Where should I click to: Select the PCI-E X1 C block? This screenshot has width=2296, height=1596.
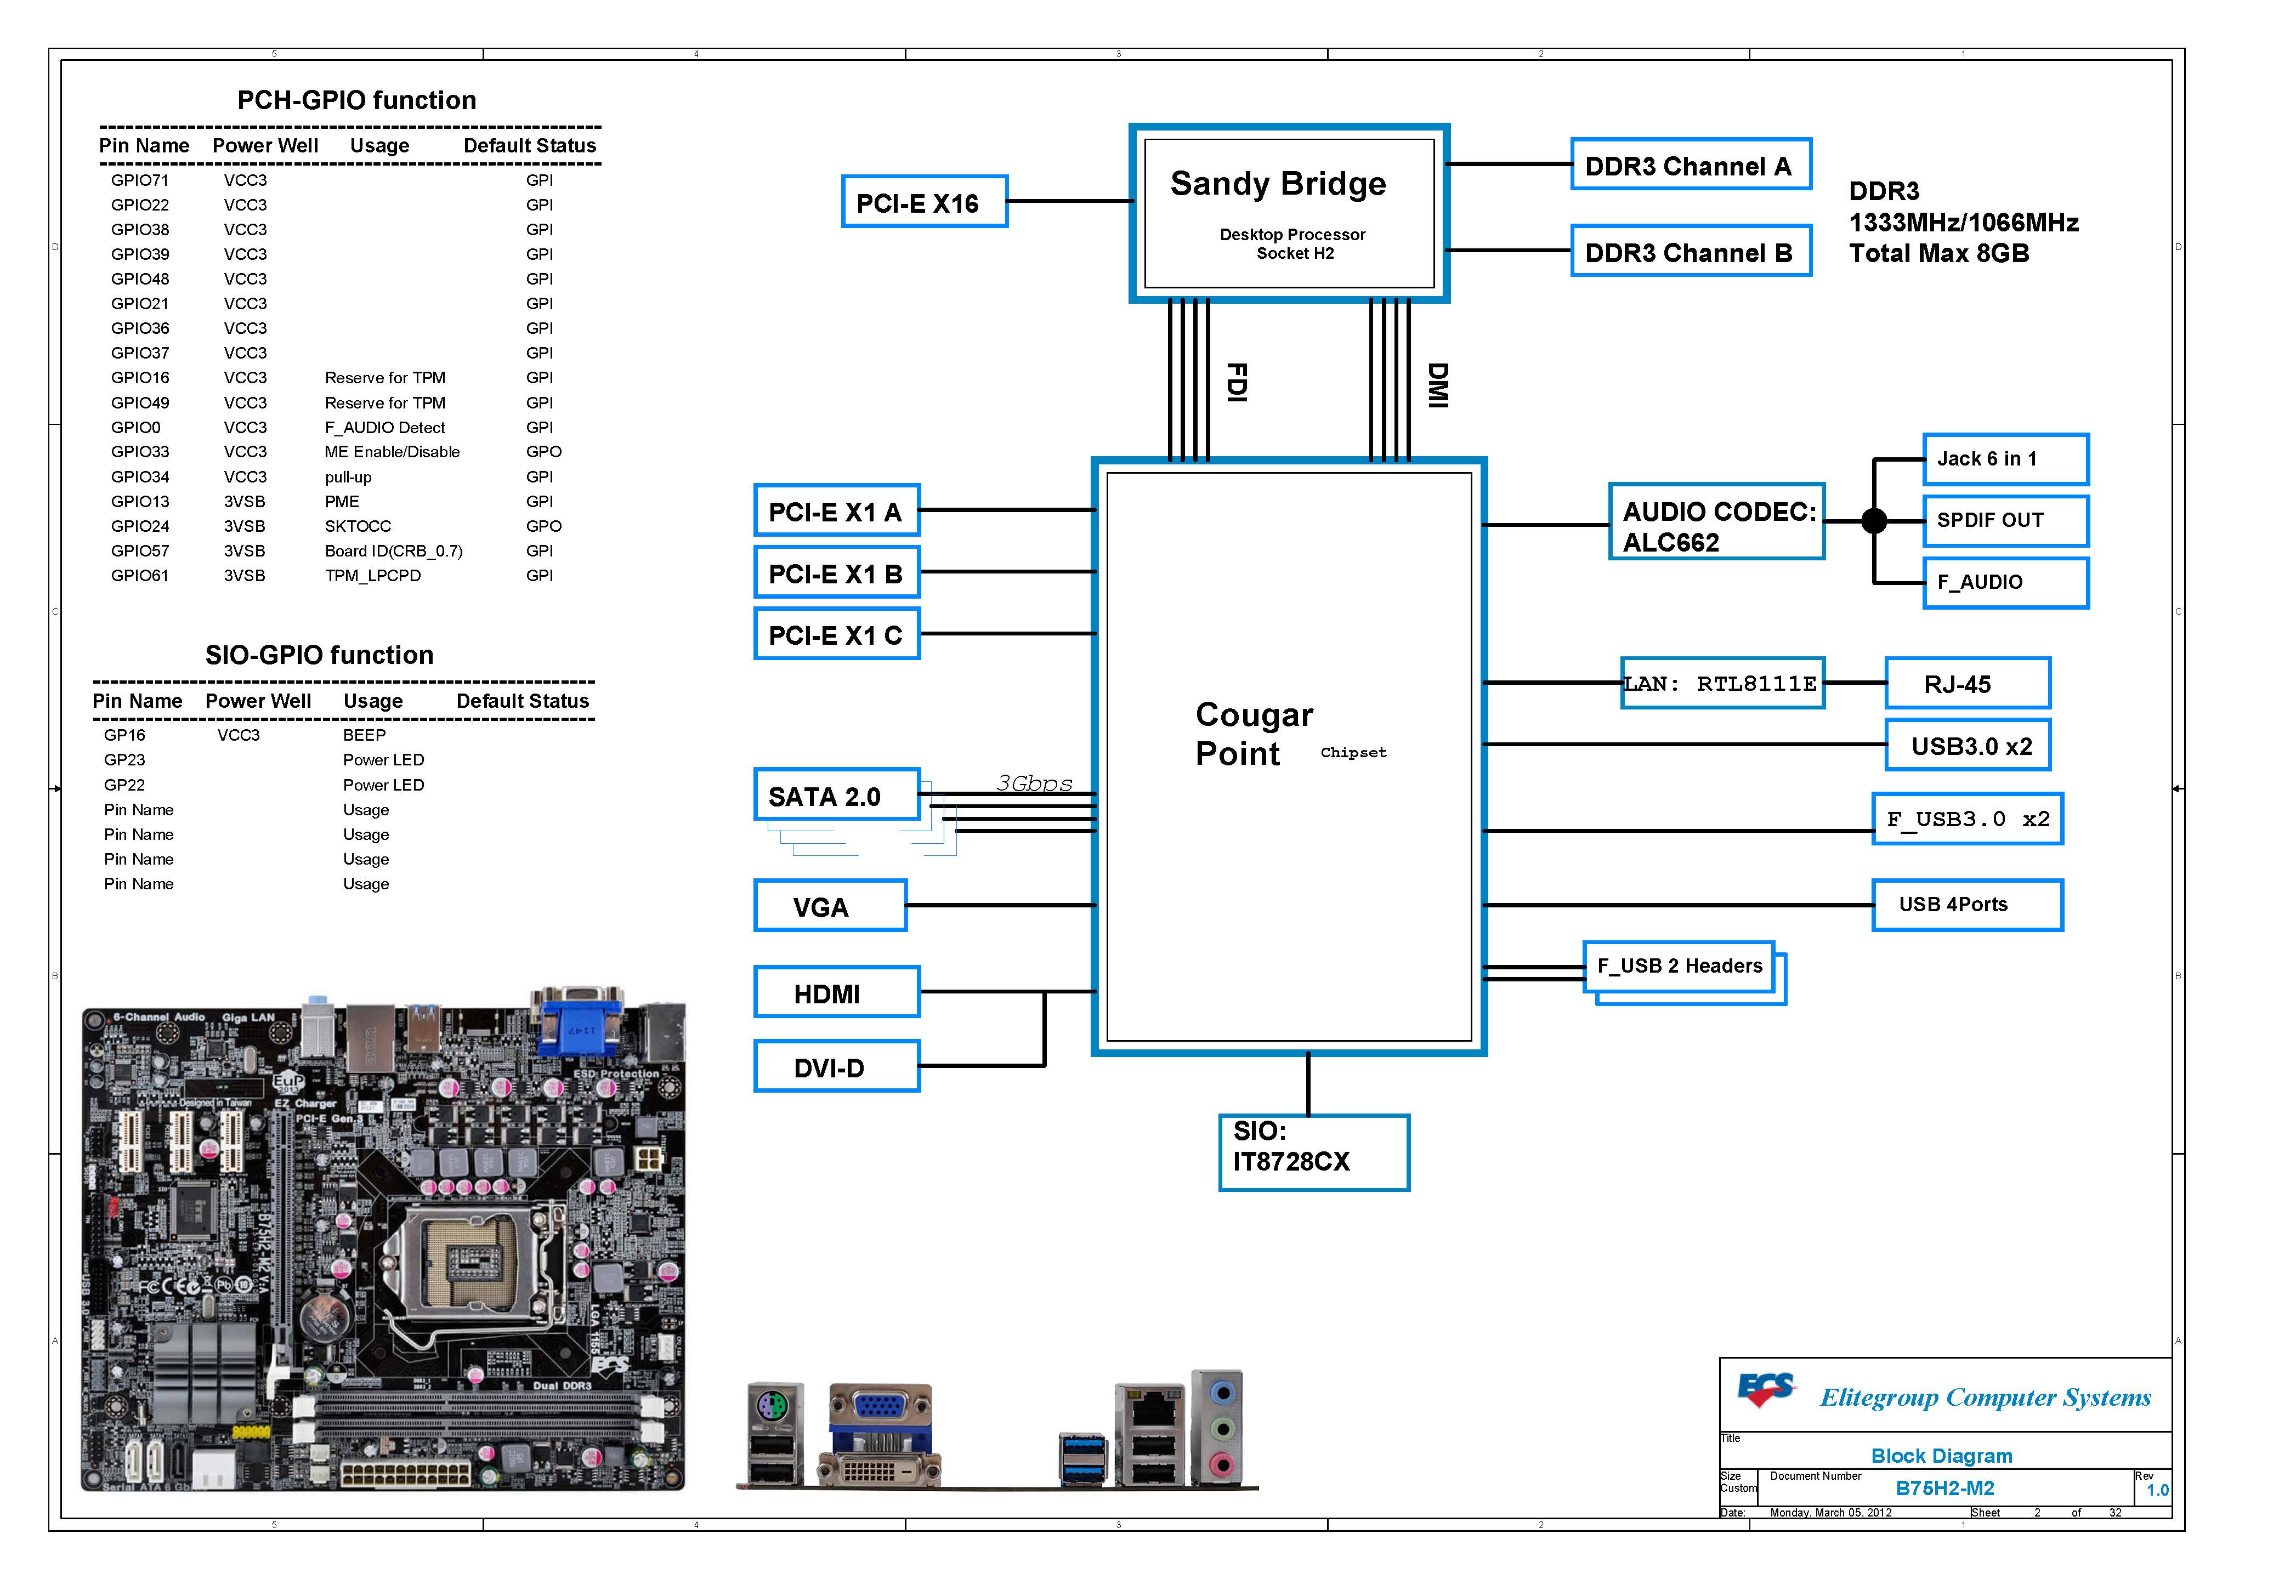point(837,634)
